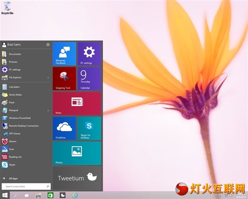Open the Skype for desktop tile
Image resolution: width=248 pixels, height=199 pixels.
(89, 128)
